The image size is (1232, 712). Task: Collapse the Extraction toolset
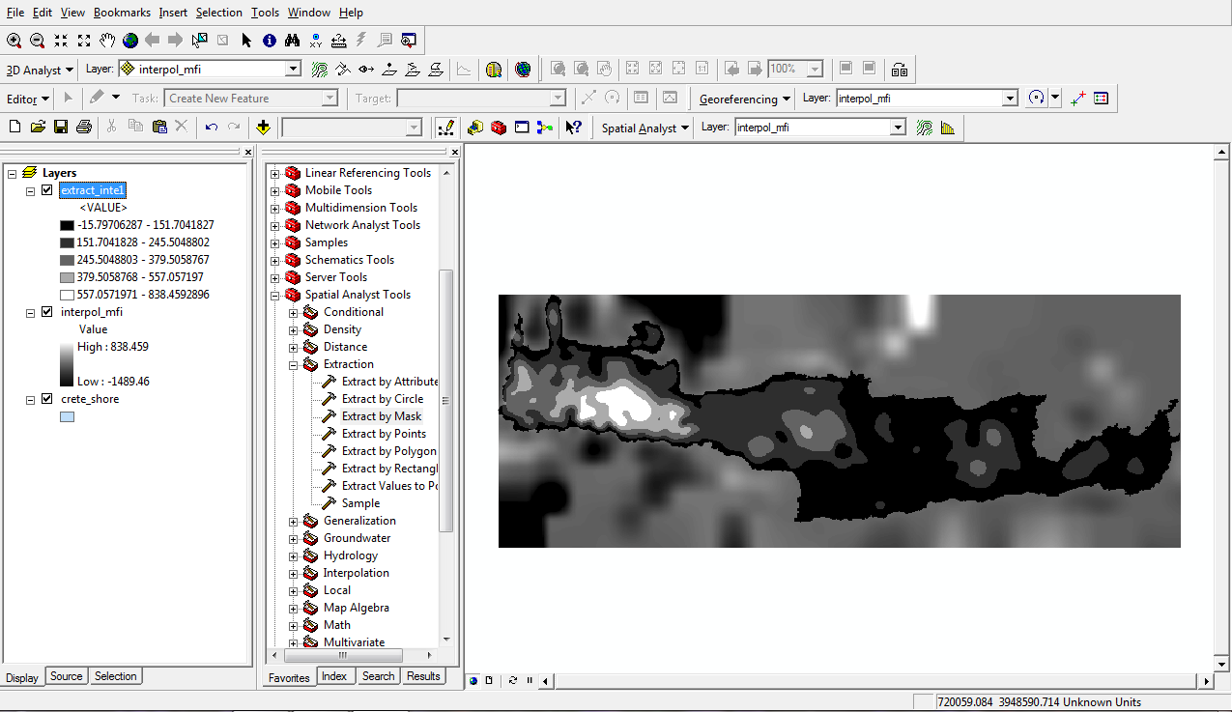coord(294,365)
